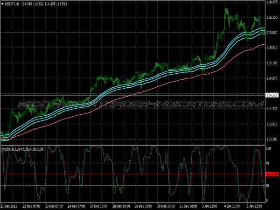280x210 pixels.
Task: Click the USDJPY,H1 symbol title text
Action: coord(12,4)
